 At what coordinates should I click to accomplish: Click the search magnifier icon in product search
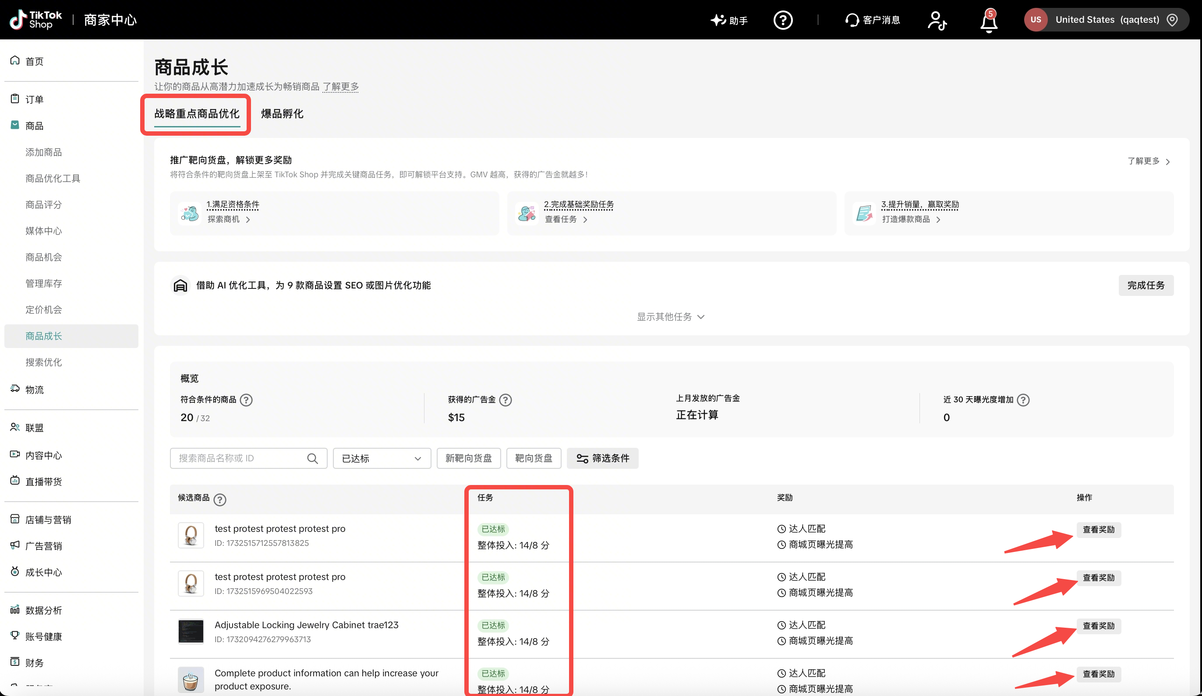312,458
